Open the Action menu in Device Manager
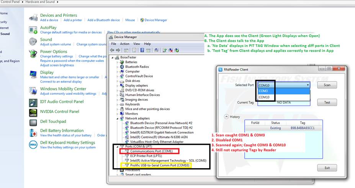The width and height of the screenshot is (355, 188). [x=124, y=44]
